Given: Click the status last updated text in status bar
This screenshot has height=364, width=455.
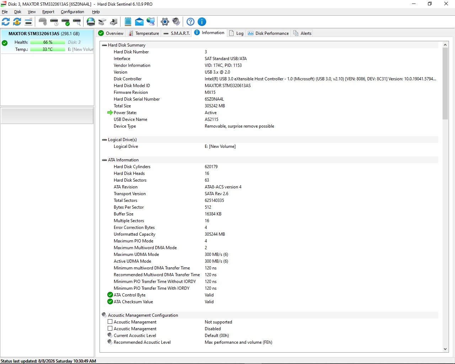Looking at the screenshot, I should 48,361.
